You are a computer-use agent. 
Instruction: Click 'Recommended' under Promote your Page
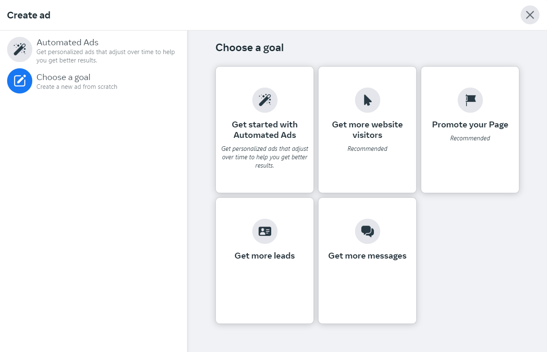pos(470,138)
